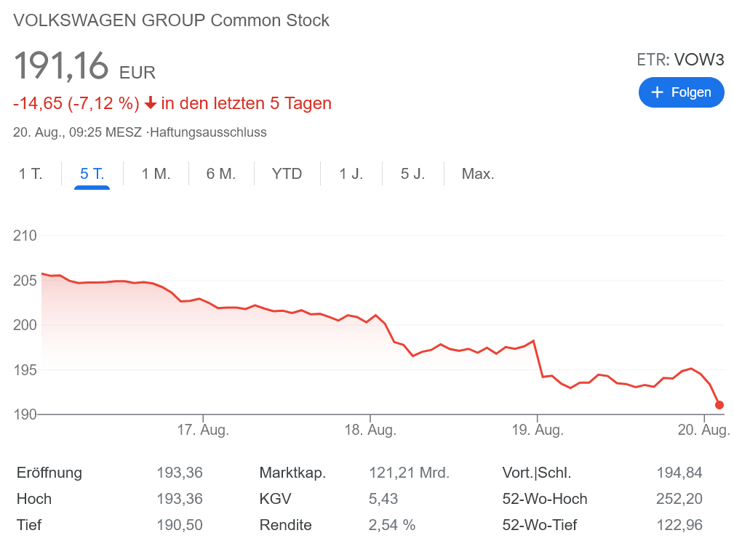Click the plus icon in the Folgen button
This screenshot has height=549, width=734.
657,92
